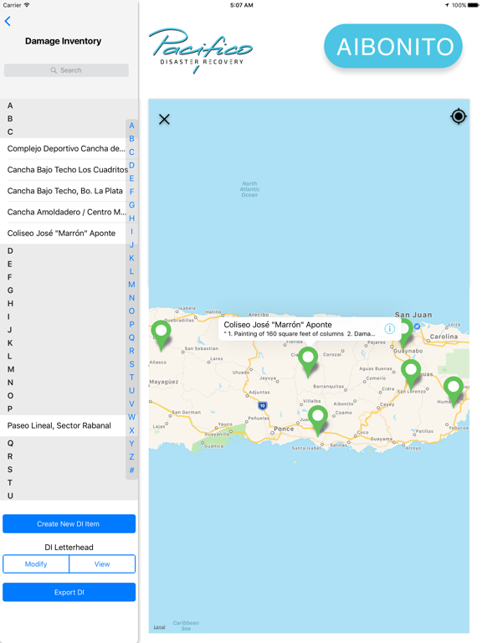Select the green pin near San Lorenzo
Screen dimensions: 482x643
click(411, 374)
